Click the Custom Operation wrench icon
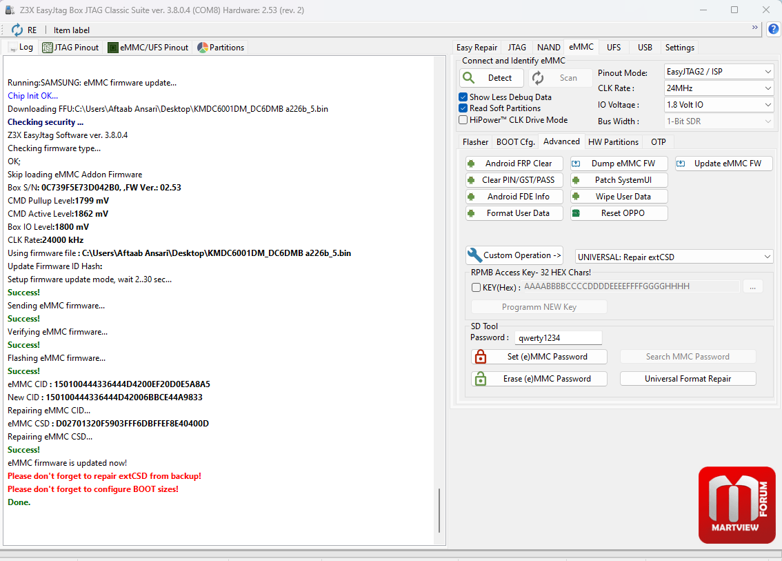Image resolution: width=782 pixels, height=561 pixels. (x=474, y=255)
